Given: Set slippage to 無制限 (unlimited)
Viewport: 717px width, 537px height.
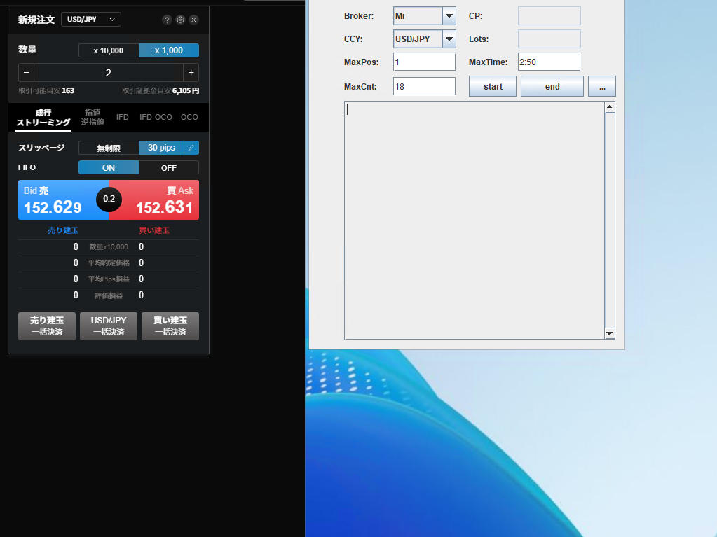Looking at the screenshot, I should tap(109, 148).
